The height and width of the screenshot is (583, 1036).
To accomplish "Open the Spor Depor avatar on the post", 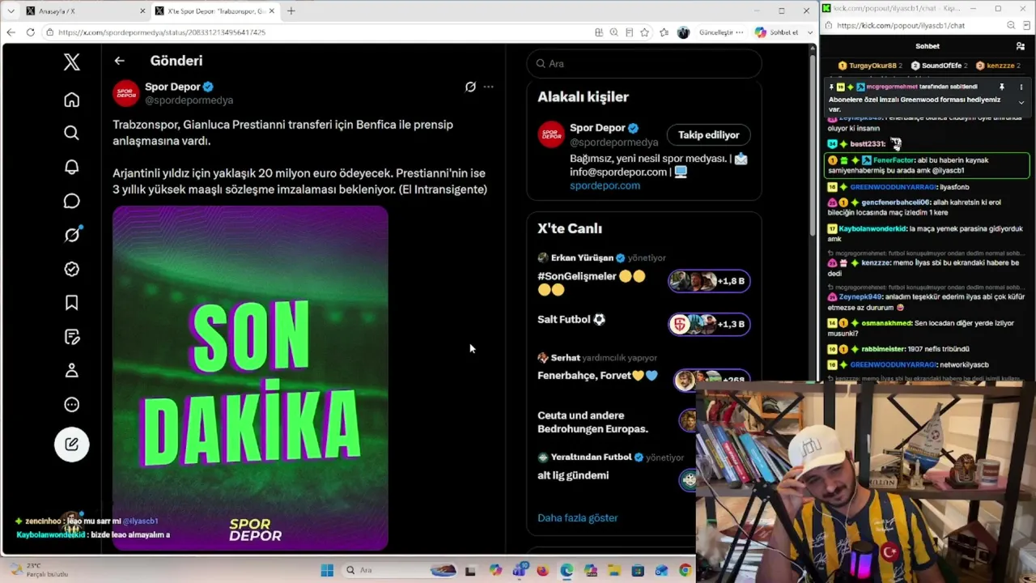I will (x=125, y=93).
